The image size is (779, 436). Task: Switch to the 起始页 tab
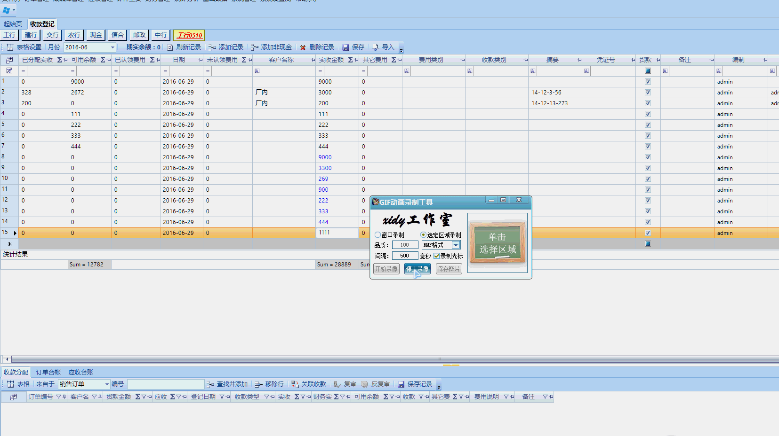click(x=13, y=24)
